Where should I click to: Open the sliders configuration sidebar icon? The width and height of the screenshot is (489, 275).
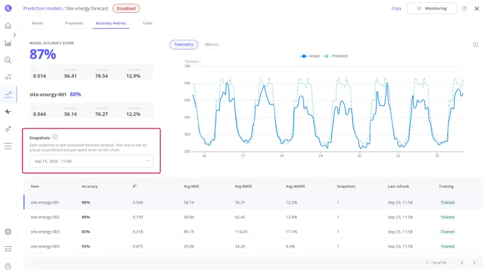coord(8,249)
